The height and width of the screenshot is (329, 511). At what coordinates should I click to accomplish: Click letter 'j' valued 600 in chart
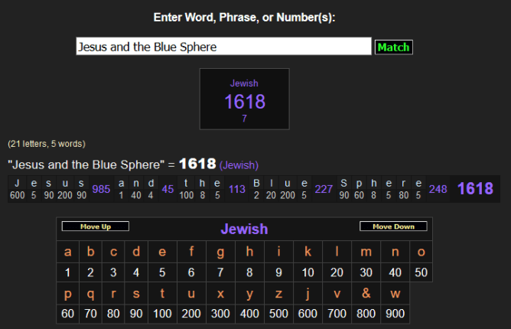pyautogui.click(x=308, y=294)
